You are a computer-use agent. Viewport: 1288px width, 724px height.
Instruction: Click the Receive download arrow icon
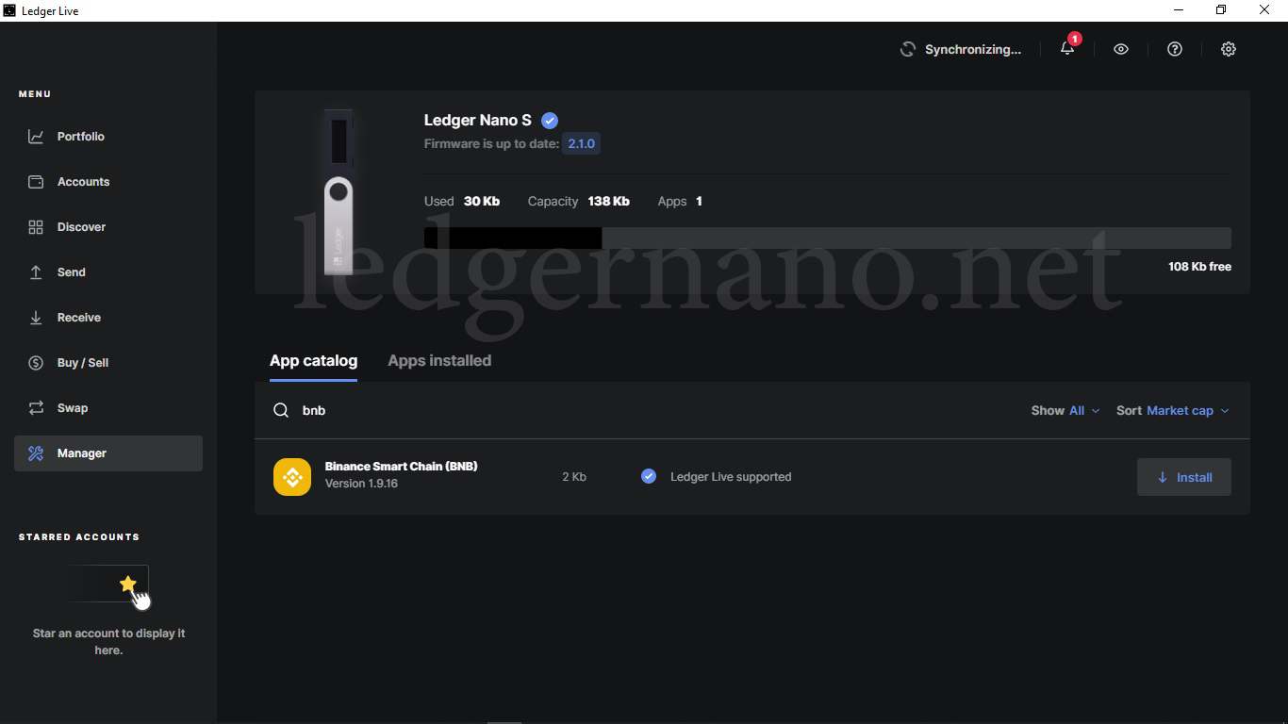click(x=36, y=318)
